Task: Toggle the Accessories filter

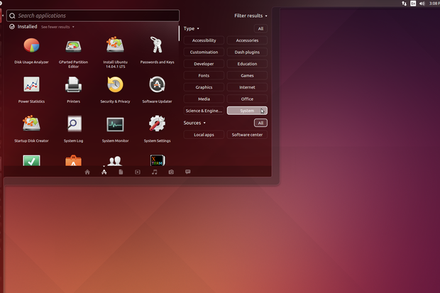Action: tap(247, 40)
